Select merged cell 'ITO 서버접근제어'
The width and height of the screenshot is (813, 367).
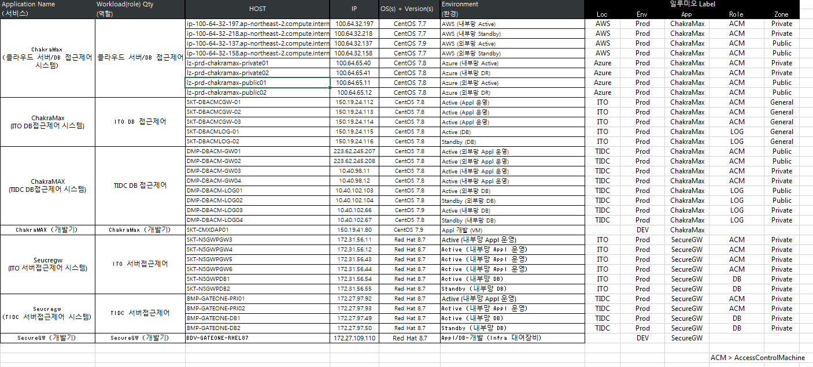click(140, 264)
